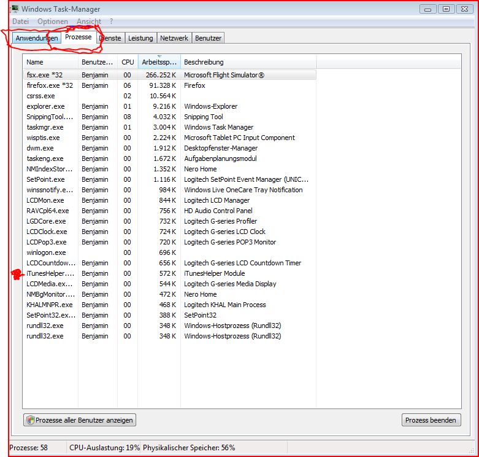Switch to the Dienste tab
Screen dimensions: 479x457
tap(110, 38)
